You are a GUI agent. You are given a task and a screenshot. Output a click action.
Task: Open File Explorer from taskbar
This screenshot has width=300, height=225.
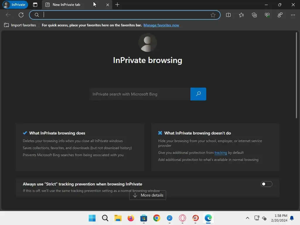(x=118, y=218)
